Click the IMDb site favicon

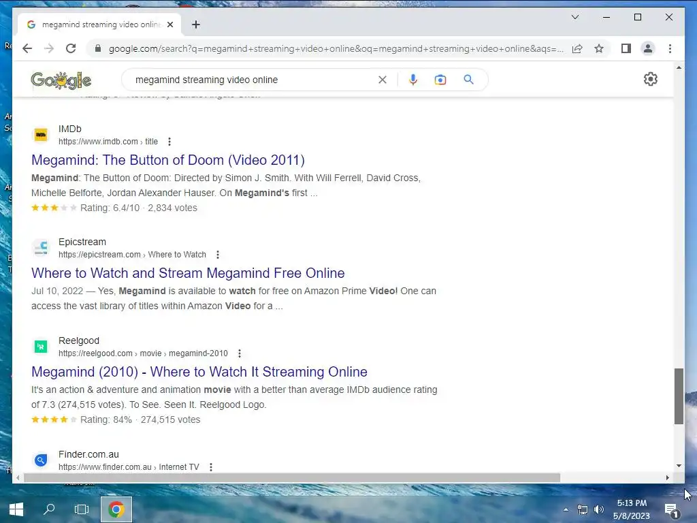(x=41, y=135)
